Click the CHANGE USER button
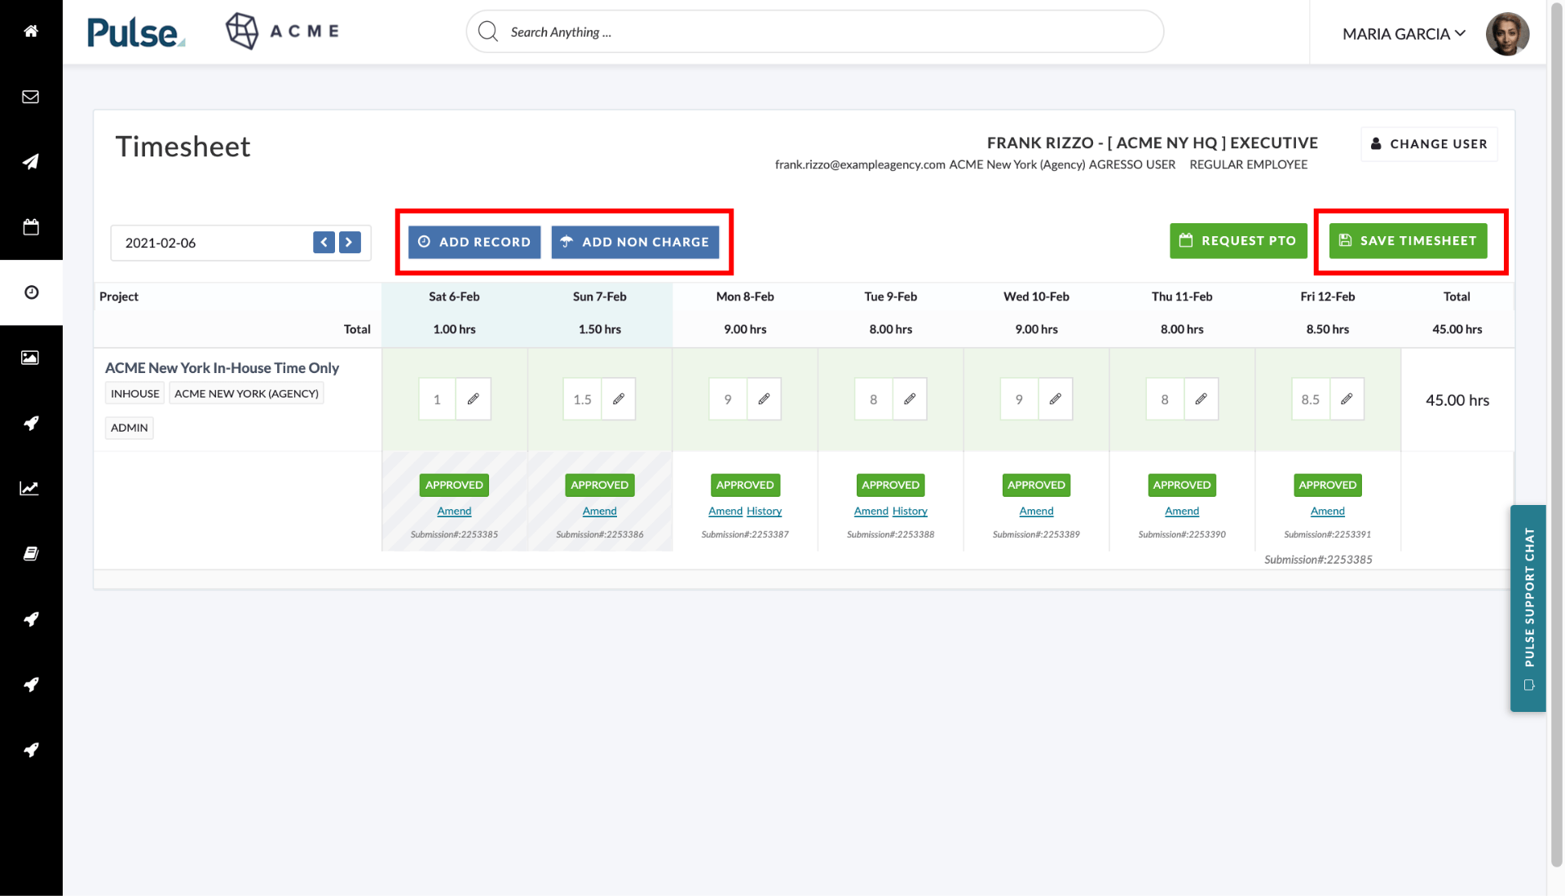This screenshot has width=1565, height=896. [x=1429, y=143]
